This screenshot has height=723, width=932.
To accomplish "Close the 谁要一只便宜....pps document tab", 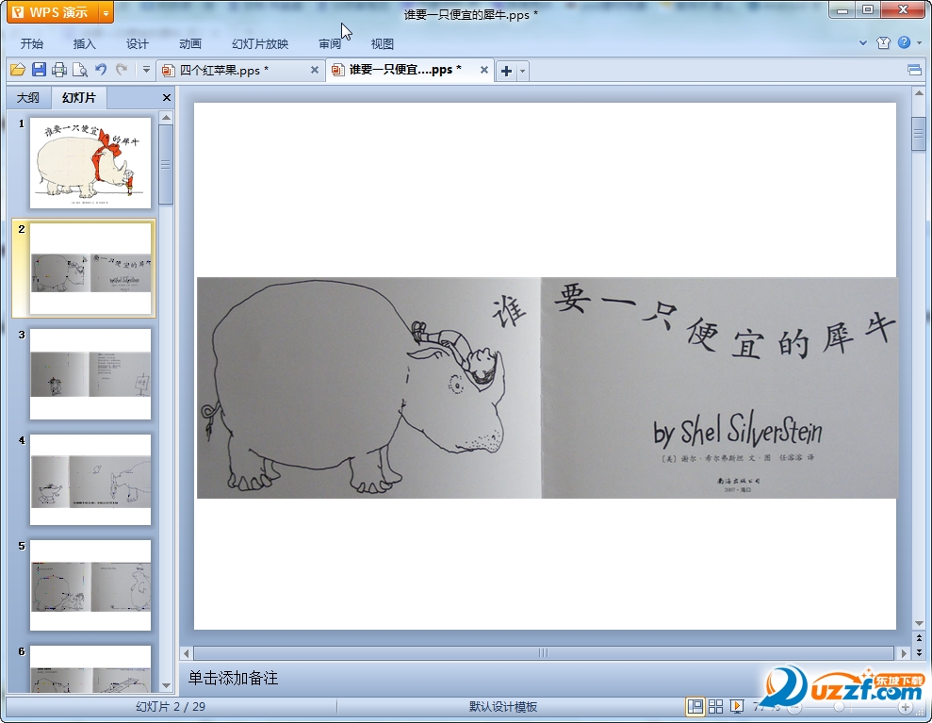I will 484,70.
